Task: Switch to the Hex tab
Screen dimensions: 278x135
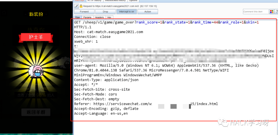Action: pyautogui.click(x=109, y=17)
